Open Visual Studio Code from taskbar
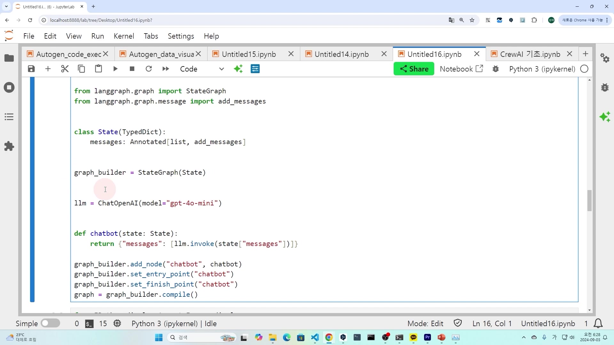The image size is (614, 345). click(315, 338)
